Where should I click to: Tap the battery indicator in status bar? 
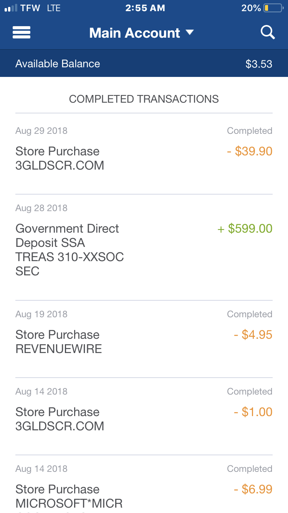273,8
